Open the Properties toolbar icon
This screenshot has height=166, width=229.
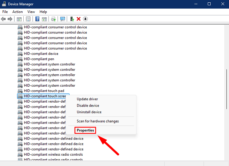click(x=28, y=19)
